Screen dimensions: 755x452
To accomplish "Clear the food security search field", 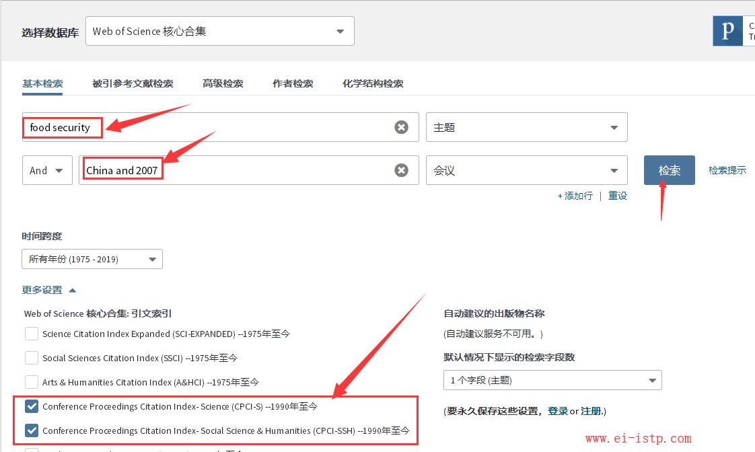I will point(401,127).
